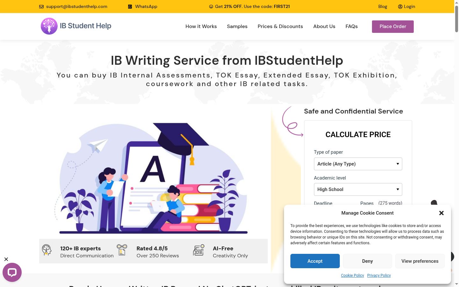Viewport: 459px width, 287px height.
Task: Open How it Works menu item
Action: pos(201,26)
